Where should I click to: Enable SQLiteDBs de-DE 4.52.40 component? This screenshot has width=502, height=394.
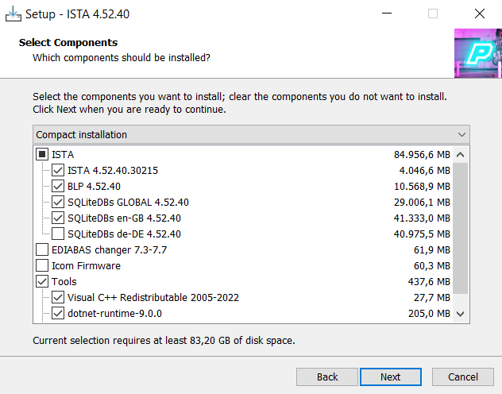click(58, 234)
